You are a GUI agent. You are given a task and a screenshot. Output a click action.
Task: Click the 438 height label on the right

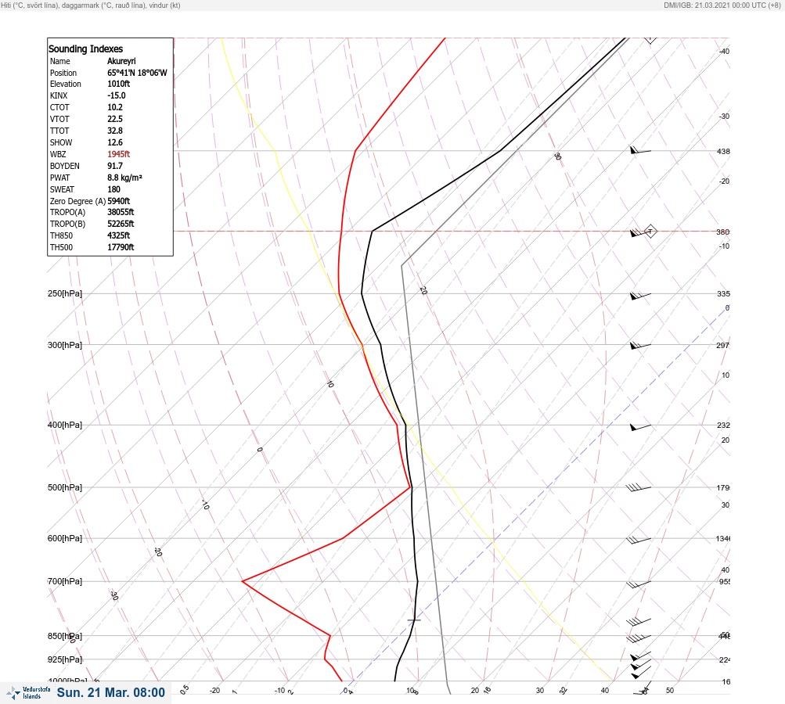[723, 151]
